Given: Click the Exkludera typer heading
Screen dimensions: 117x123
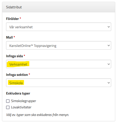Looking at the screenshot, I should pyautogui.click(x=18, y=94).
